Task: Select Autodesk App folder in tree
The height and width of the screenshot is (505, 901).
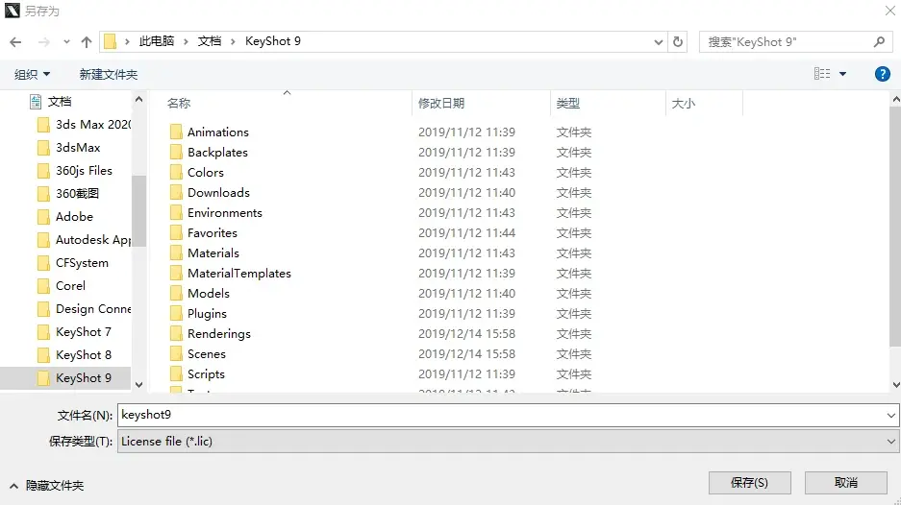Action: 84,239
